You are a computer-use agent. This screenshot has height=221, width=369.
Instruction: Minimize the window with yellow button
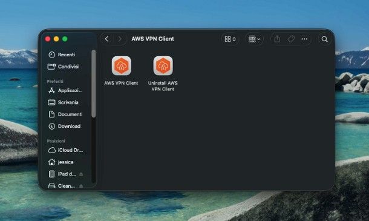(56, 39)
